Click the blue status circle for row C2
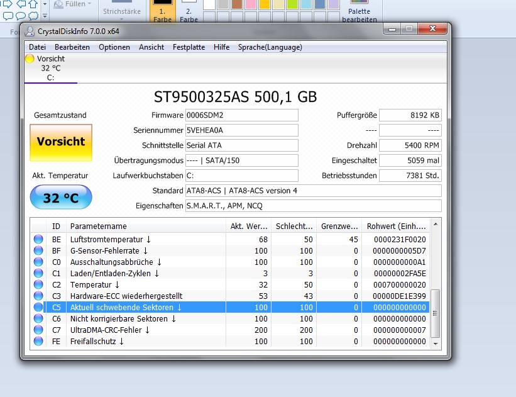This screenshot has height=397, width=516. (x=38, y=284)
